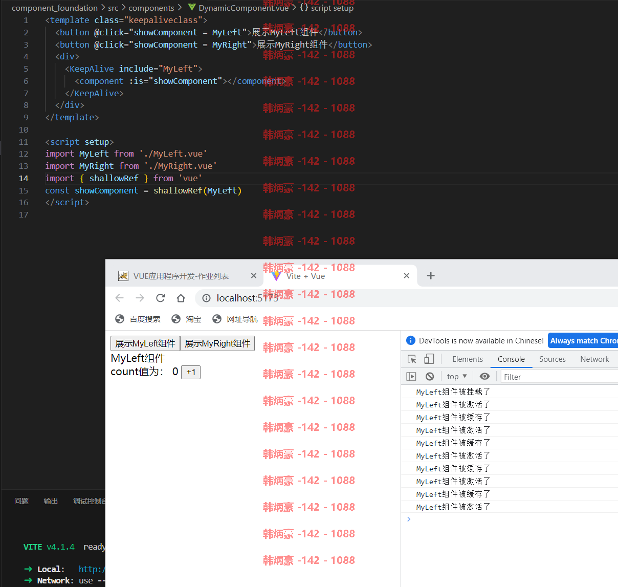The width and height of the screenshot is (618, 587).
Task: Click the browser back arrow
Action: pos(120,298)
